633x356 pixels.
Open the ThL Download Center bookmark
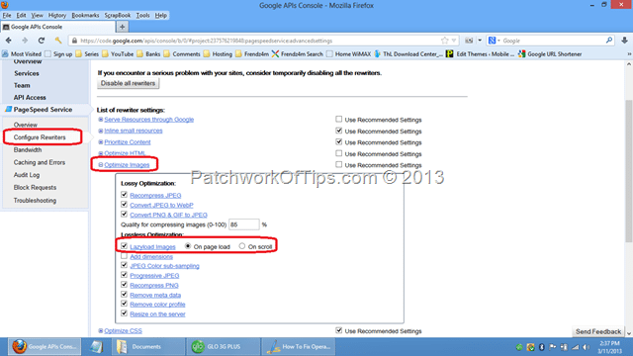(408, 54)
